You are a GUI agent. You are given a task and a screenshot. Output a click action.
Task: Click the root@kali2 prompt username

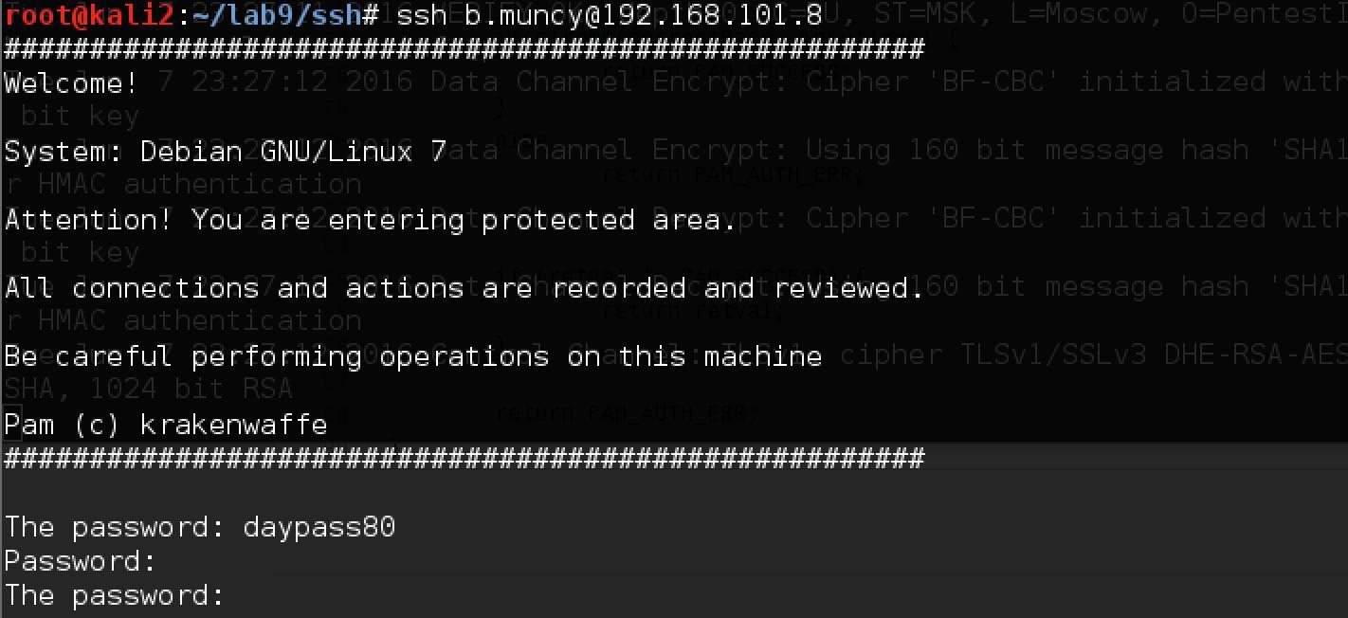(x=88, y=15)
